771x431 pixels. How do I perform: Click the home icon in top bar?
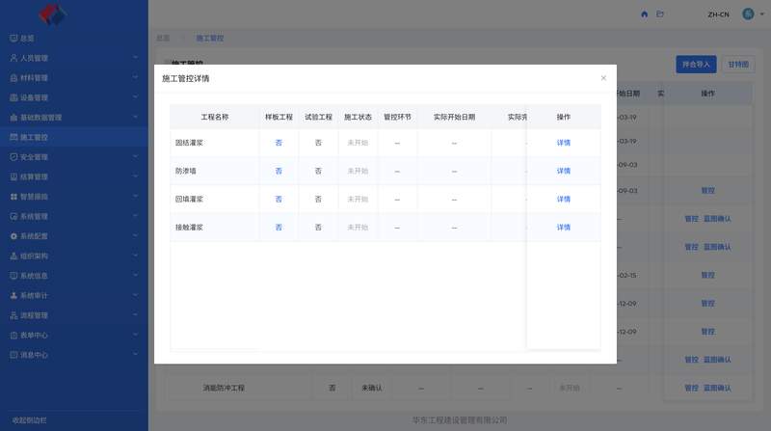pos(644,14)
